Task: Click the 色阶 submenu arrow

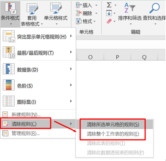Action: (71, 85)
